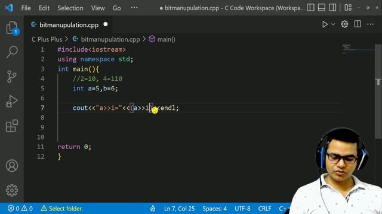The width and height of the screenshot is (382, 214).
Task: Open the Accounts icon in activity bar
Action: coord(12,166)
